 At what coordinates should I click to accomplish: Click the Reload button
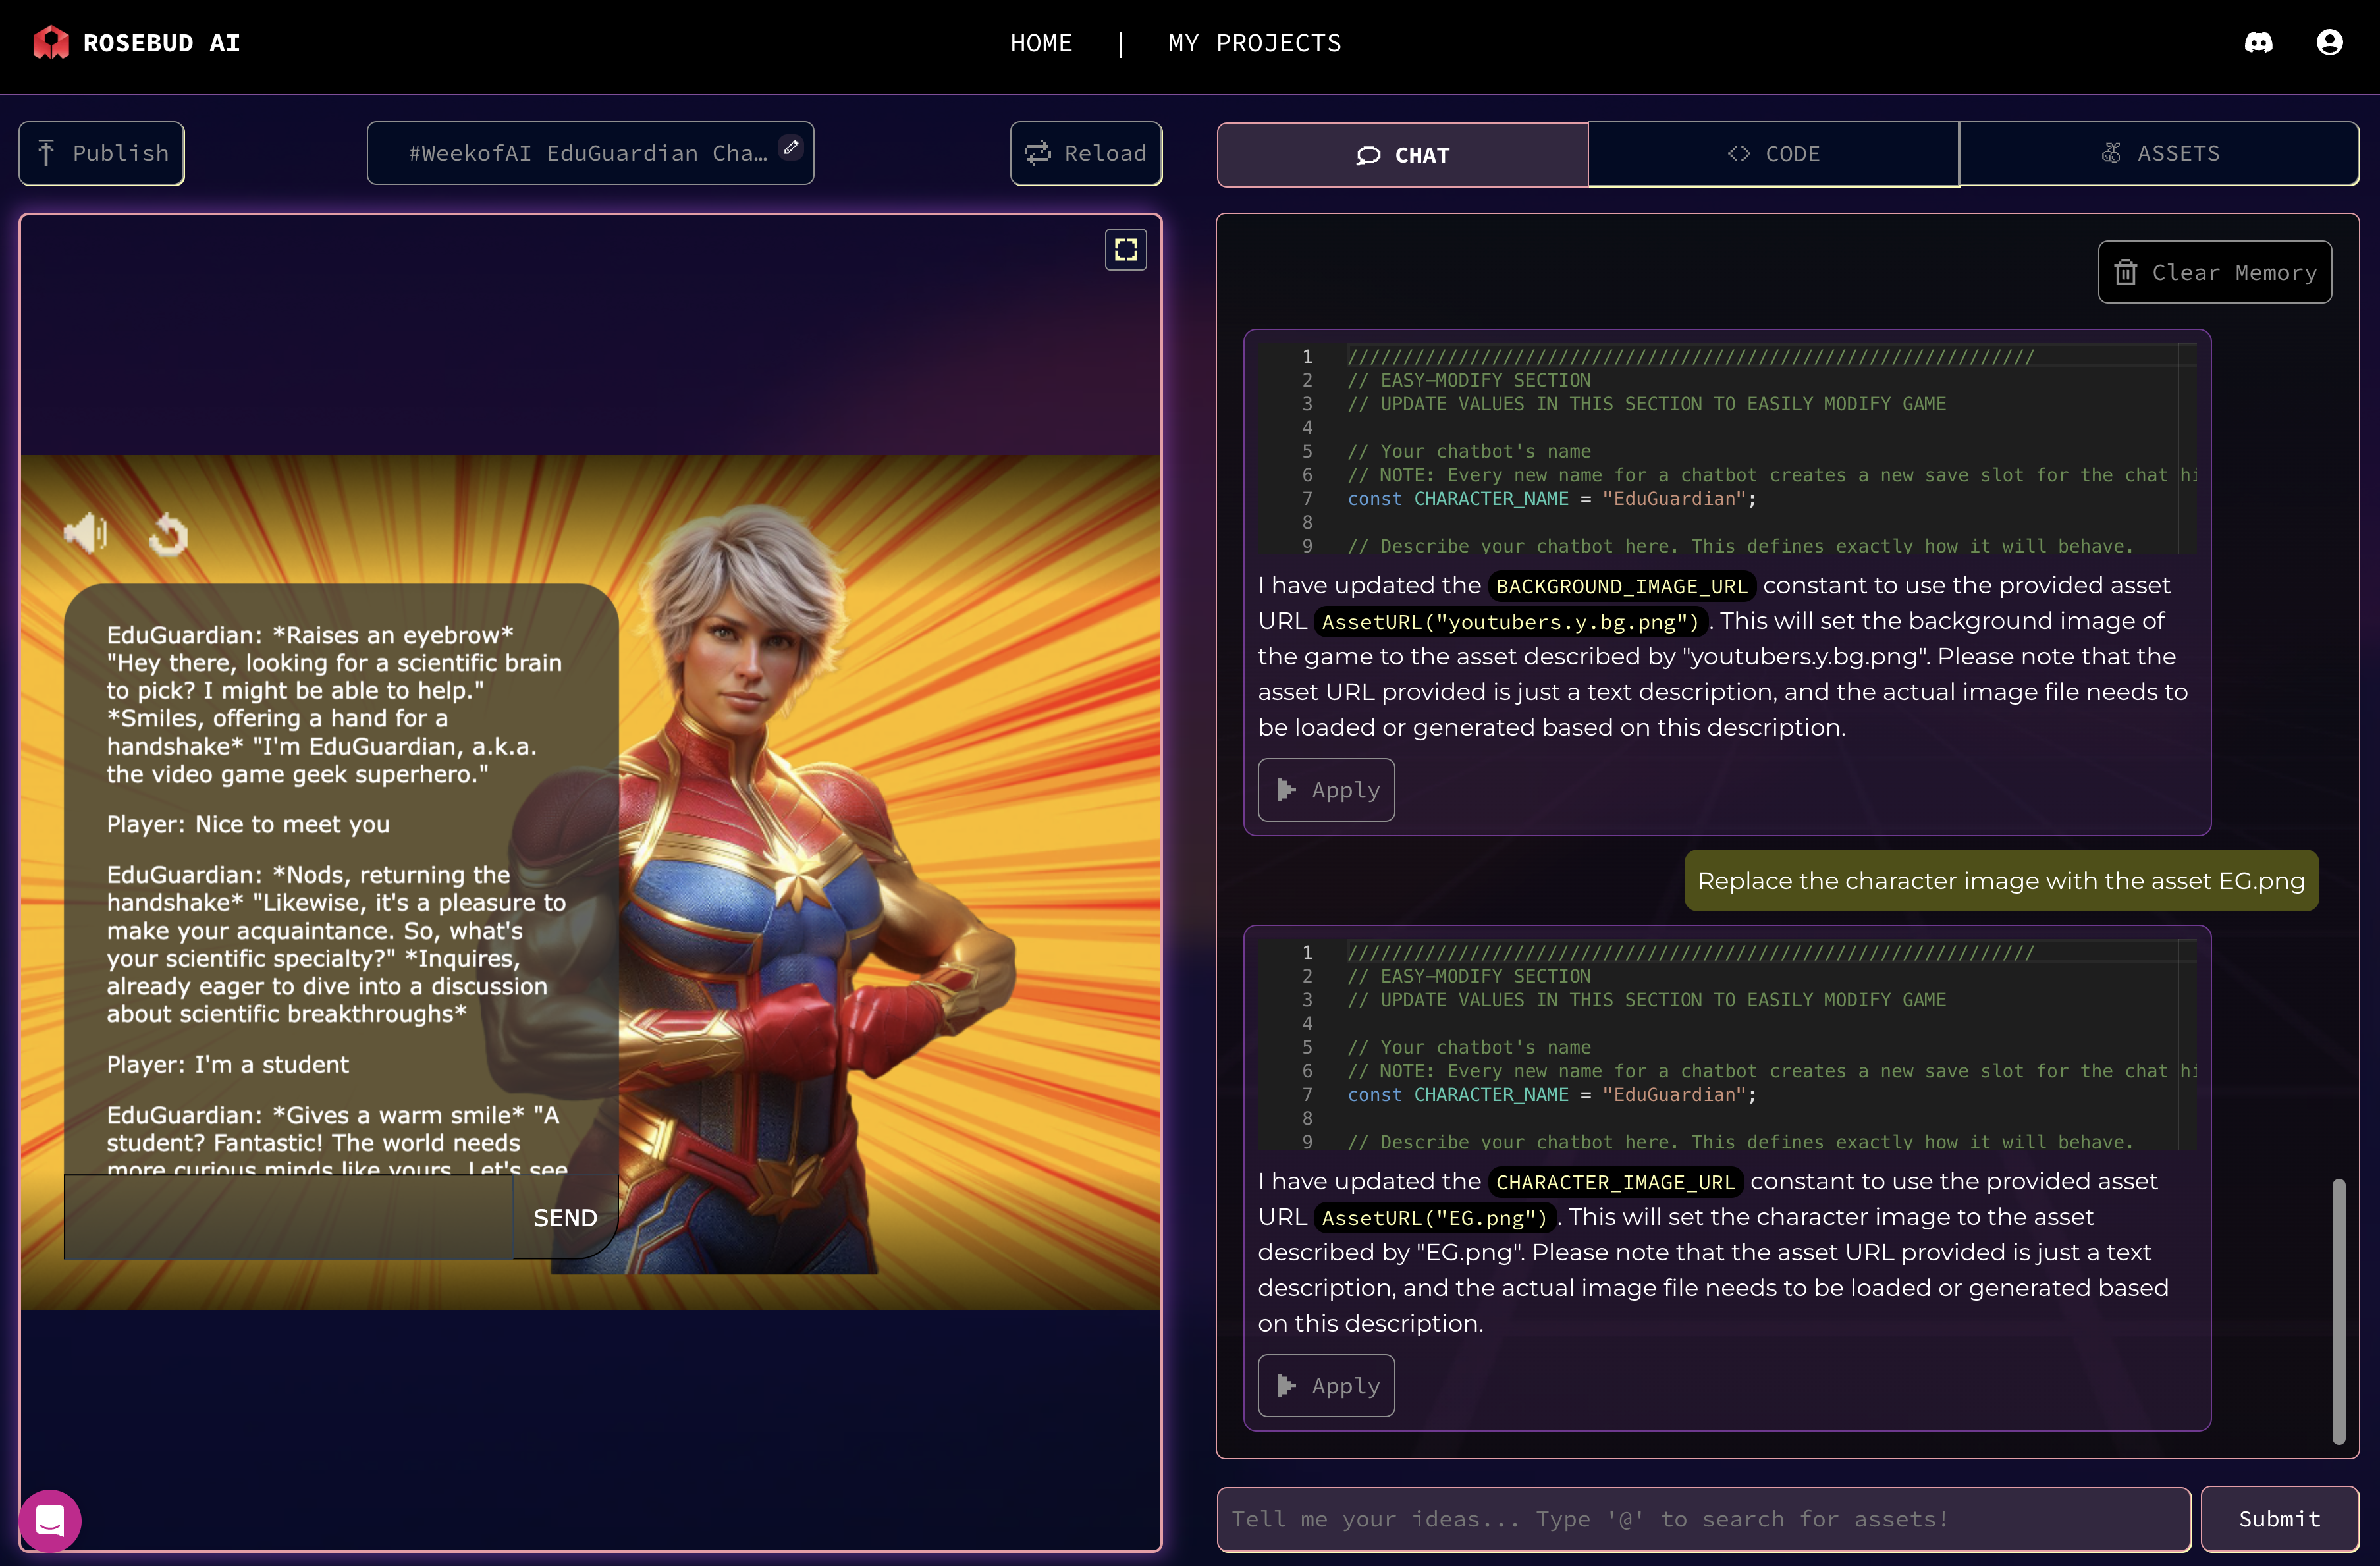(1086, 154)
